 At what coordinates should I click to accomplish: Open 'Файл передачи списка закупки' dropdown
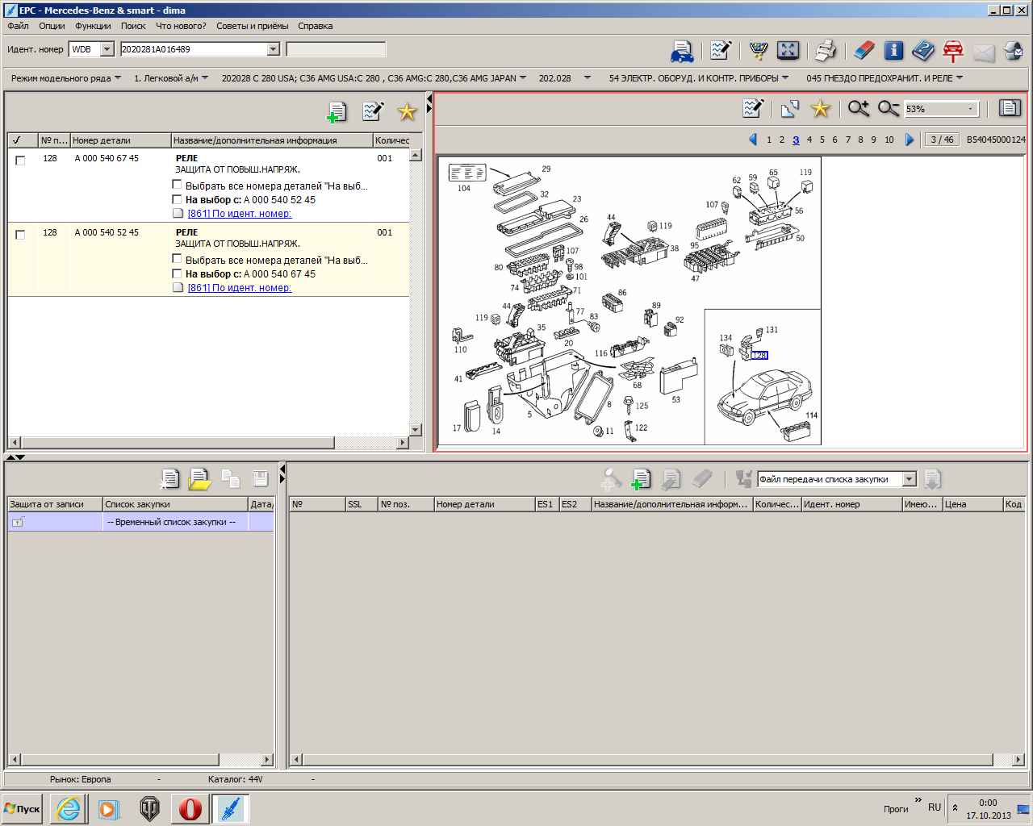click(910, 479)
